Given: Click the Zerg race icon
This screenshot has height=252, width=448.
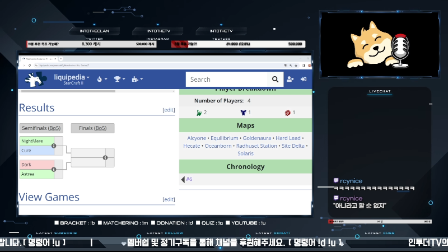Looking at the screenshot, I should tap(287, 113).
